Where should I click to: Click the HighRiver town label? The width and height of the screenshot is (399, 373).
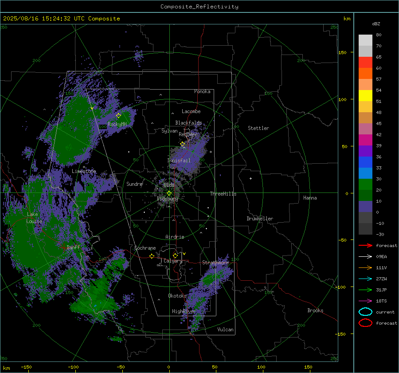point(184,311)
